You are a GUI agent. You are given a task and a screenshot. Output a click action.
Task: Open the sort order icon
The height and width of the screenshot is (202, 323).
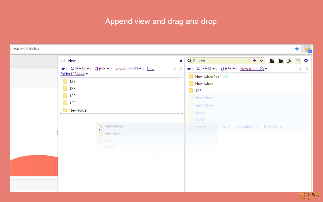(x=289, y=61)
